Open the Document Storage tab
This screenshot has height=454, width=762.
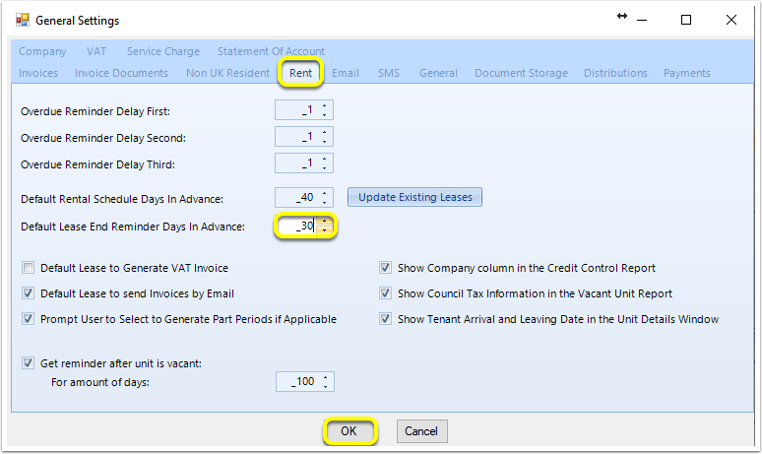point(521,73)
